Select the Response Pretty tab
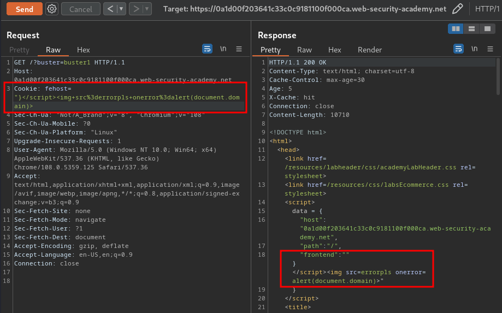 pyautogui.click(x=270, y=50)
